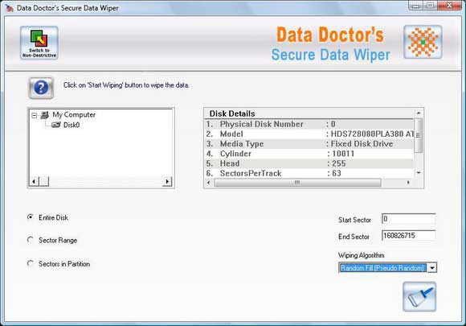Viewport: 466px width, 326px height.
Task: Click the Disk Details header
Action: [232, 113]
